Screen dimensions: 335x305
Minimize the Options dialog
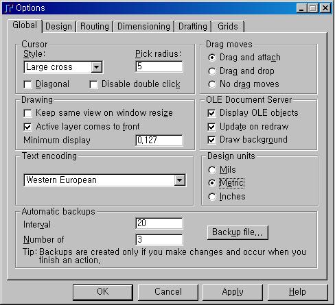tap(301, 9)
